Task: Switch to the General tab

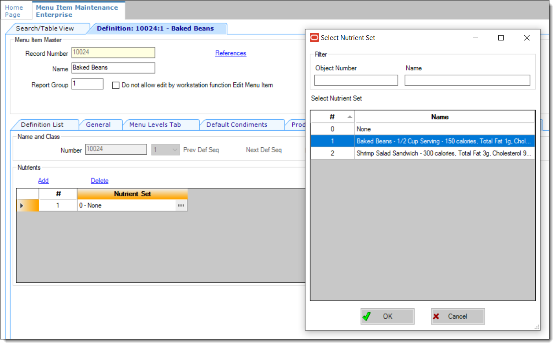Action: coord(98,124)
